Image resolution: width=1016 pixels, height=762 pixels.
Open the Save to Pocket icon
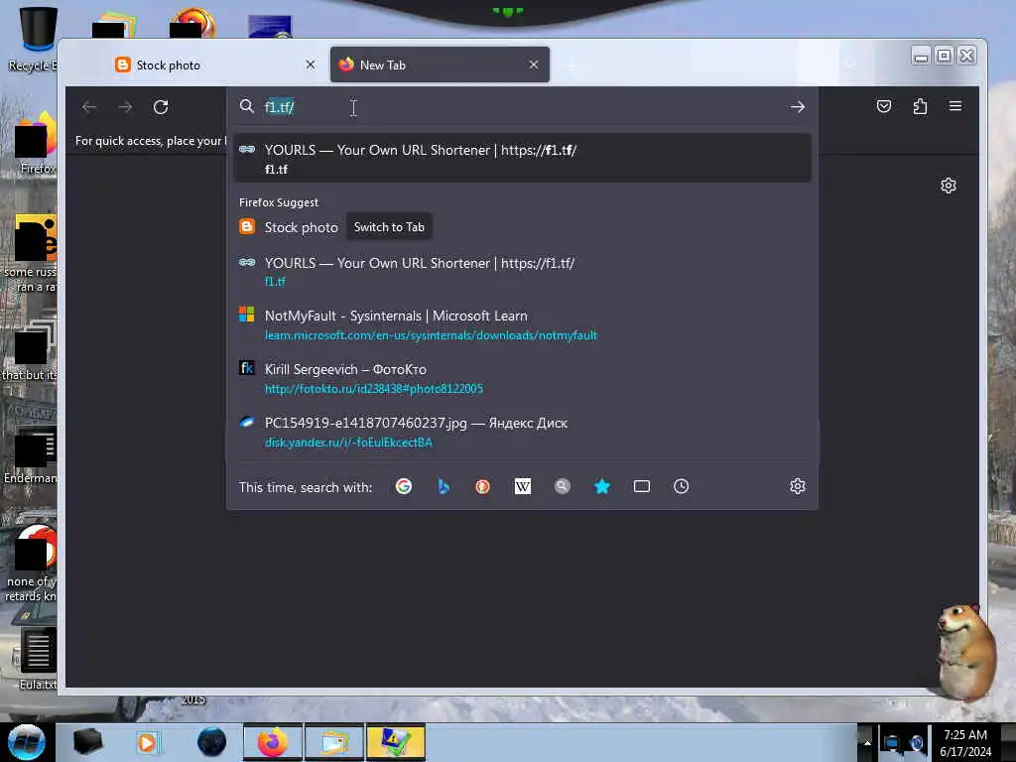coord(884,106)
